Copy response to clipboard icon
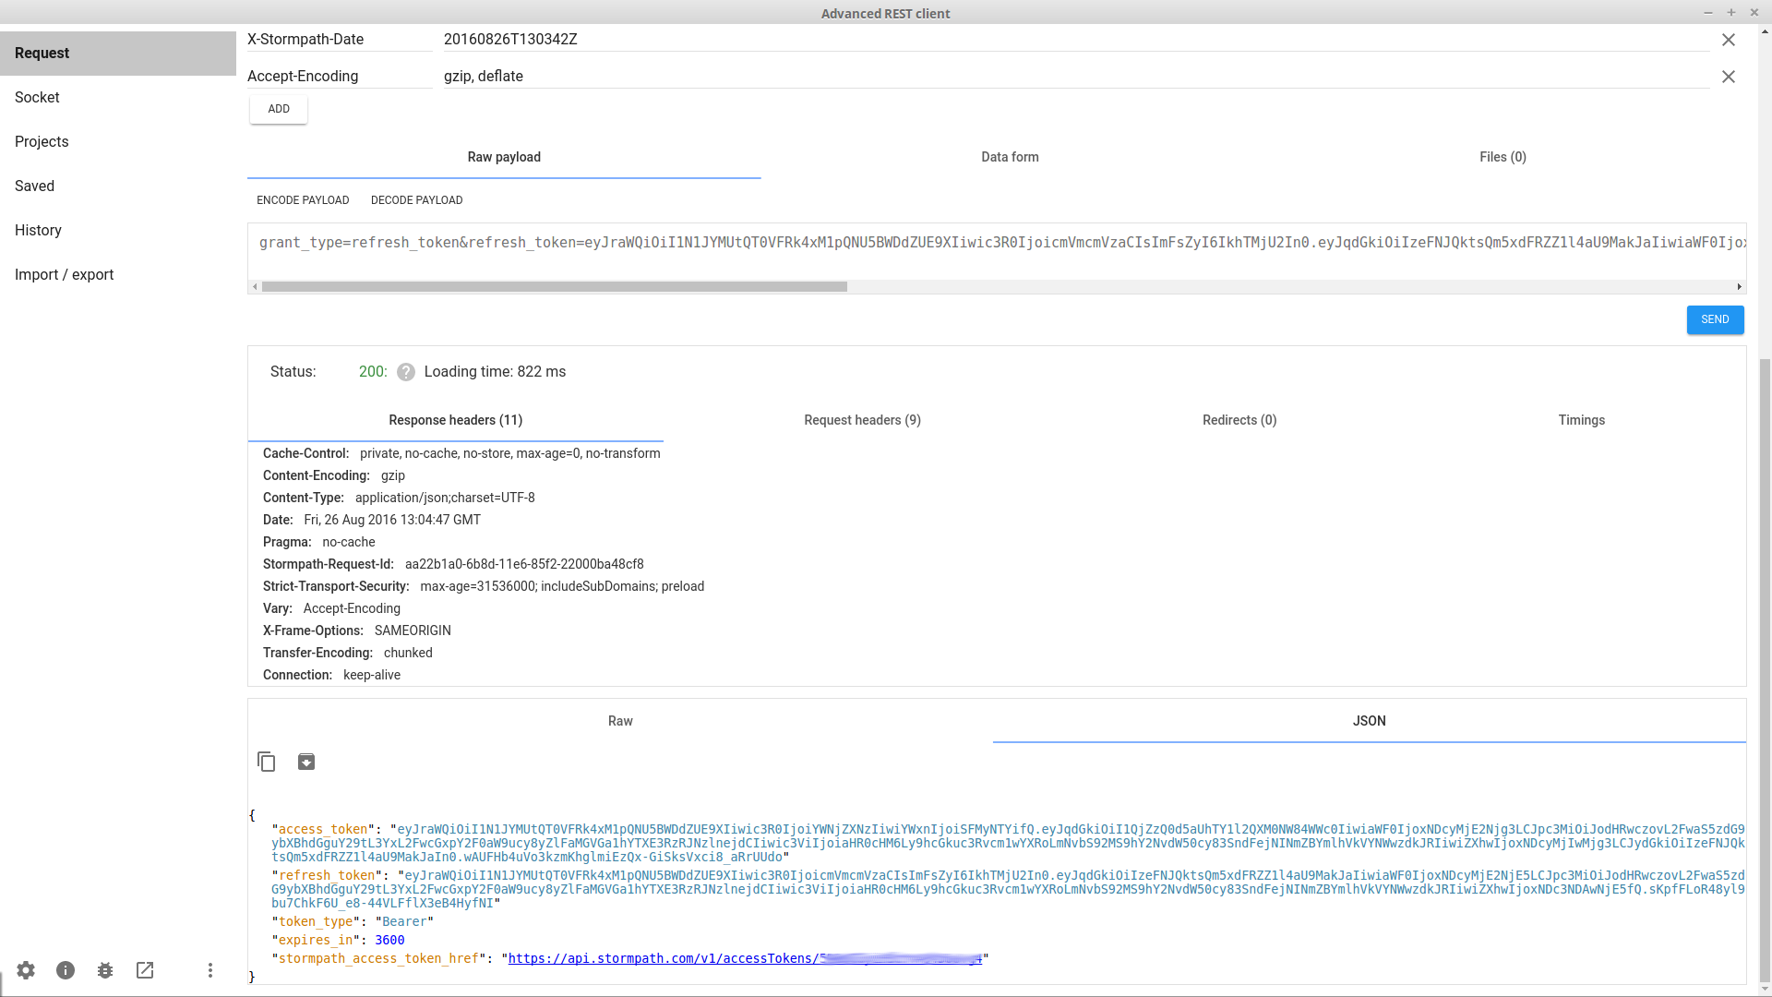 pyautogui.click(x=267, y=762)
